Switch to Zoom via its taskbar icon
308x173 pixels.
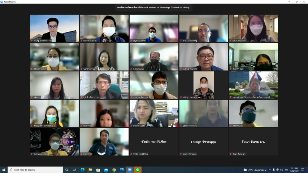coord(130,170)
